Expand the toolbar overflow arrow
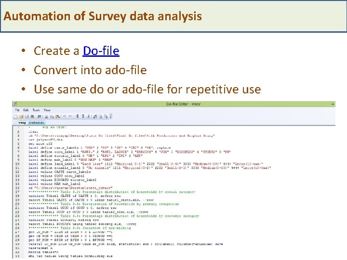This screenshot has width=347, height=260. coord(111,117)
